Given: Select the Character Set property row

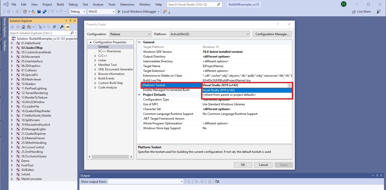Looking at the screenshot, I should tap(214, 109).
